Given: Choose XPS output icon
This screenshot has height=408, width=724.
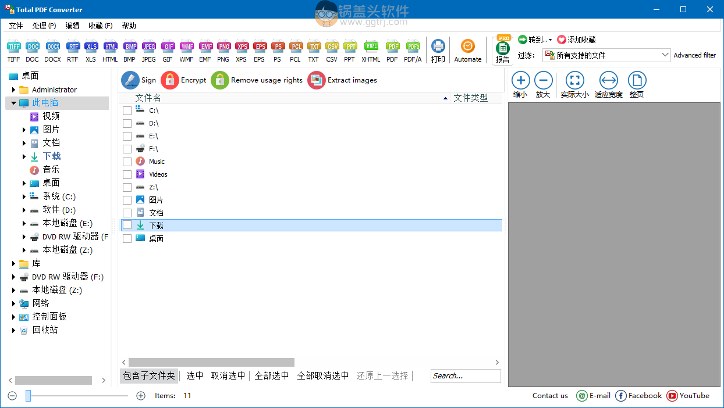Looking at the screenshot, I should [x=242, y=46].
